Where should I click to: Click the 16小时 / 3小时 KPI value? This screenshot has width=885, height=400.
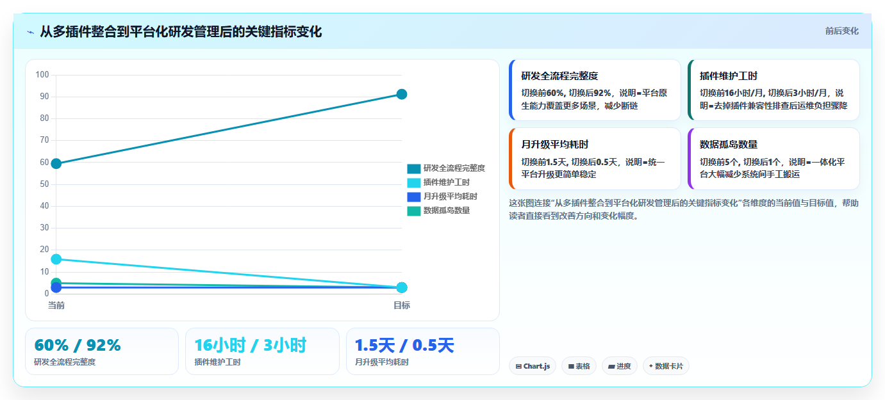click(251, 345)
